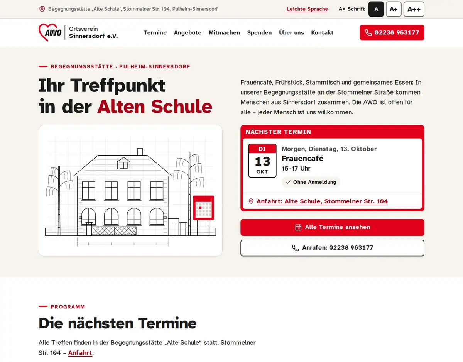The width and height of the screenshot is (463, 362).
Task: Click Anrufen: 02238 963177 button
Action: point(332,248)
